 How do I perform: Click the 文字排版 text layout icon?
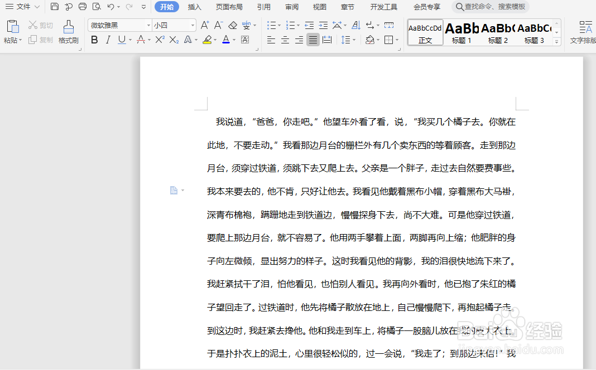click(x=583, y=32)
